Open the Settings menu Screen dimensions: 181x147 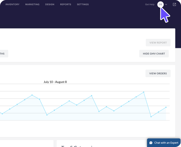point(83,5)
